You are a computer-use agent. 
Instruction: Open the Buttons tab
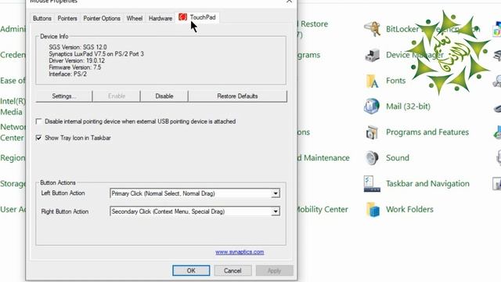[x=42, y=18]
